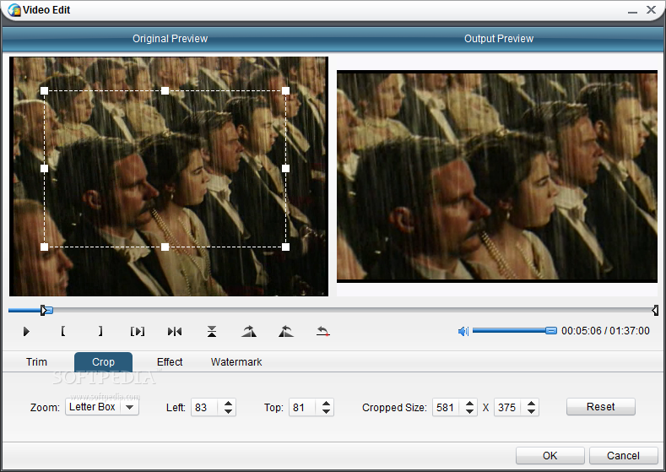Image resolution: width=666 pixels, height=472 pixels.
Task: Click the top-center crop handle
Action: coord(165,90)
